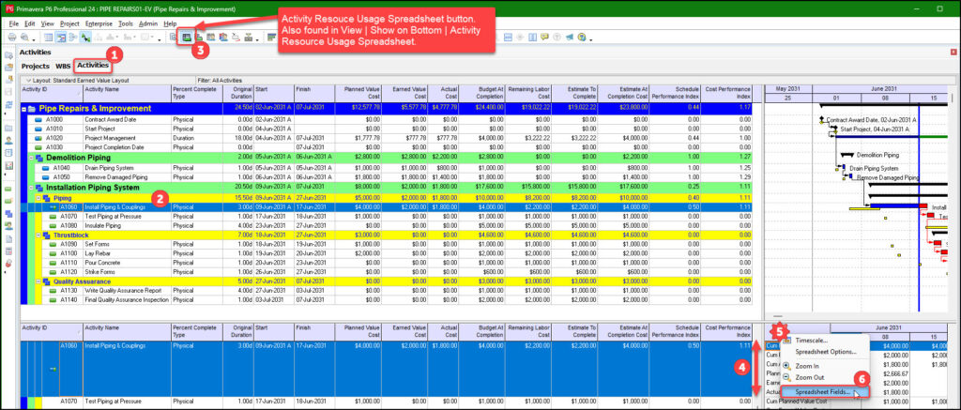Open the Enterprise menu

point(99,23)
